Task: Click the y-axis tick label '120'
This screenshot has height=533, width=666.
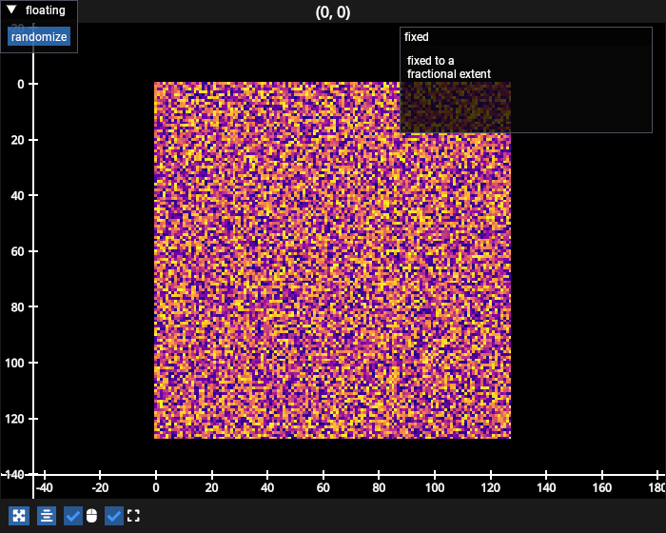Action: [x=15, y=419]
